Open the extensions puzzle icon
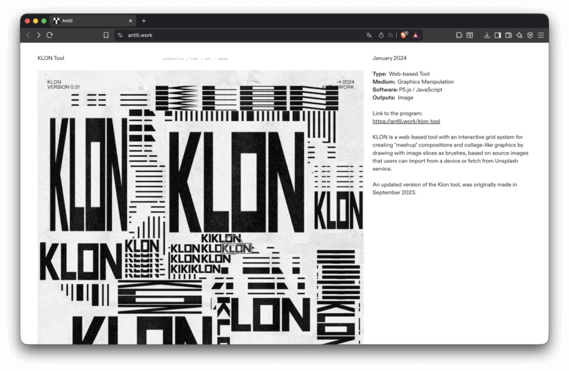The height and width of the screenshot is (371, 569). coord(459,35)
